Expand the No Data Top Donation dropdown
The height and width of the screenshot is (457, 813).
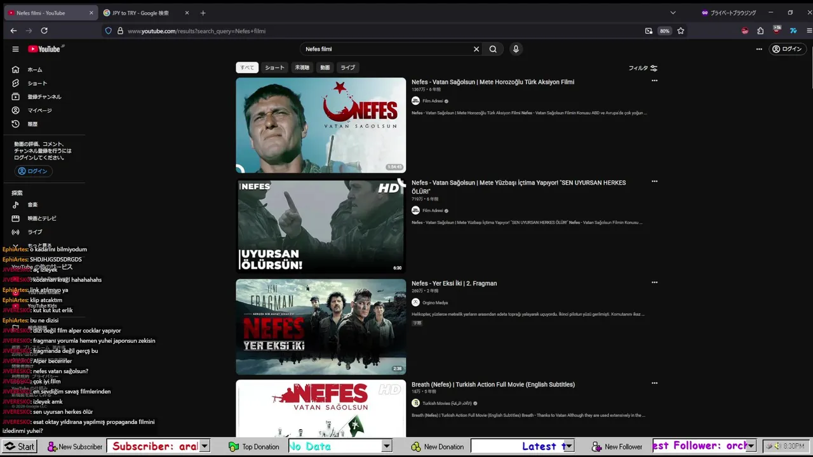[x=386, y=446]
